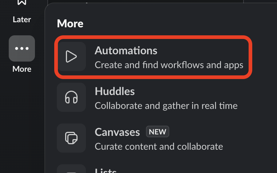
Task: Click "Collaborate and gather in real time" description
Action: [x=166, y=106]
